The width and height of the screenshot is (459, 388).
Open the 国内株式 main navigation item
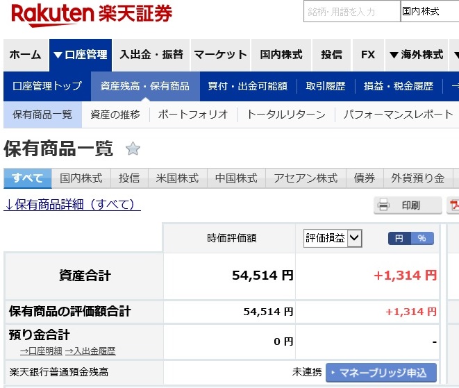pyautogui.click(x=281, y=55)
